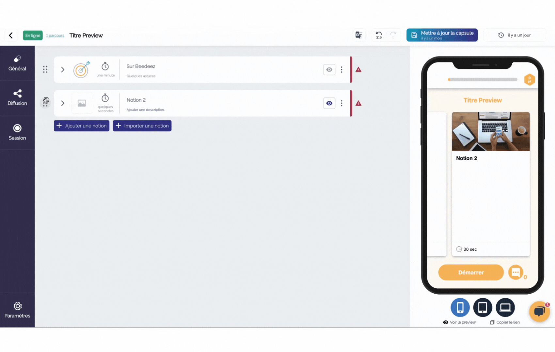Click the progress bar in phone preview
The height and width of the screenshot is (352, 555).
click(483, 80)
